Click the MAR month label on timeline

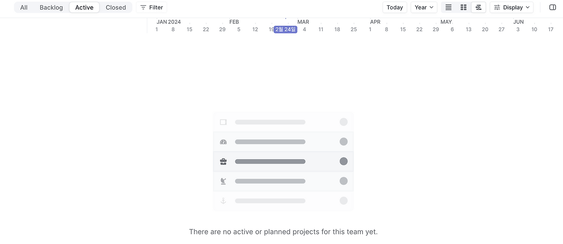click(x=303, y=22)
